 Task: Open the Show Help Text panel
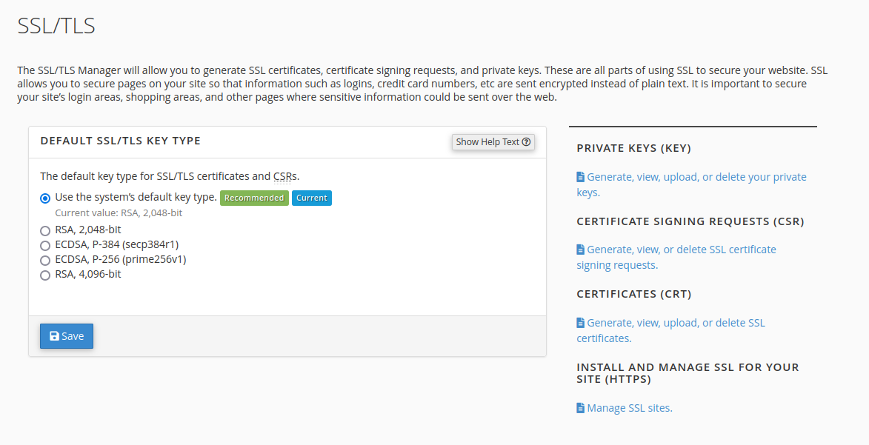coord(493,141)
